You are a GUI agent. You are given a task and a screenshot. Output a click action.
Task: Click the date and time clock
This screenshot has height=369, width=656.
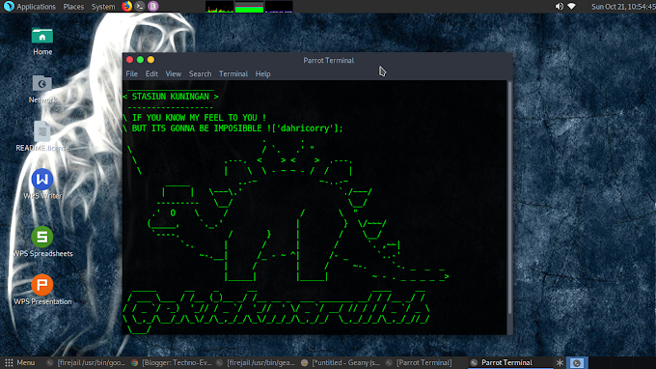622,7
